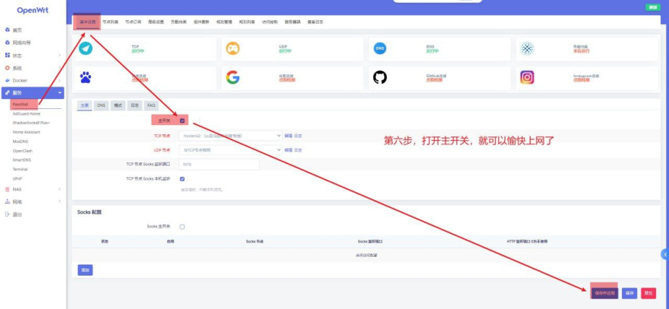Click 点我检测 on the GitHub card
669x309 pixels.
point(434,80)
